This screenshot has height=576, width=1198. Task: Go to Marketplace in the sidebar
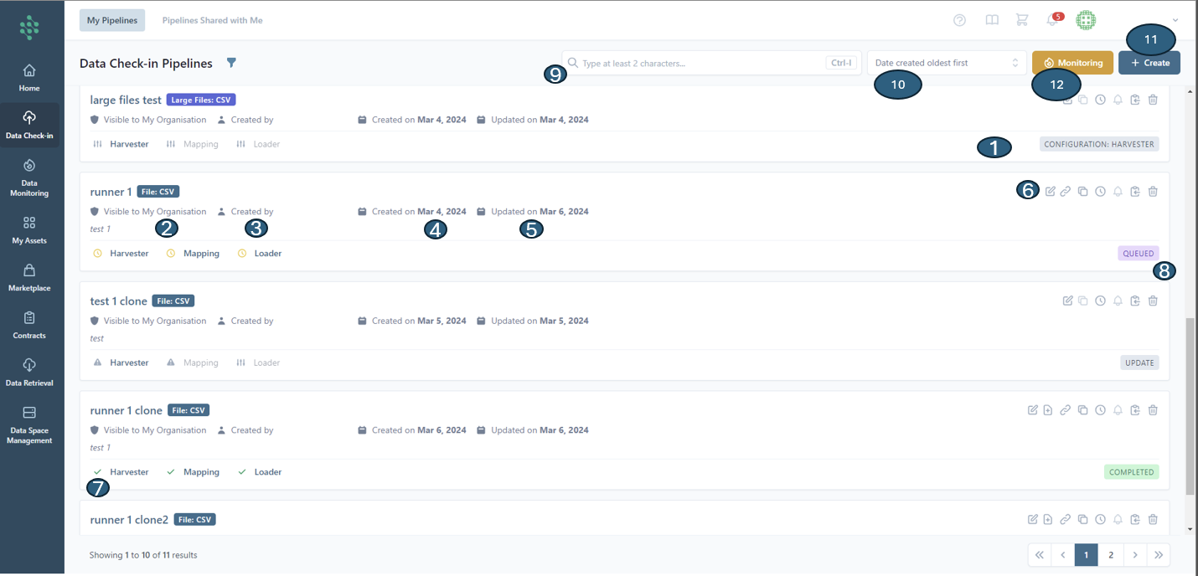(x=29, y=277)
